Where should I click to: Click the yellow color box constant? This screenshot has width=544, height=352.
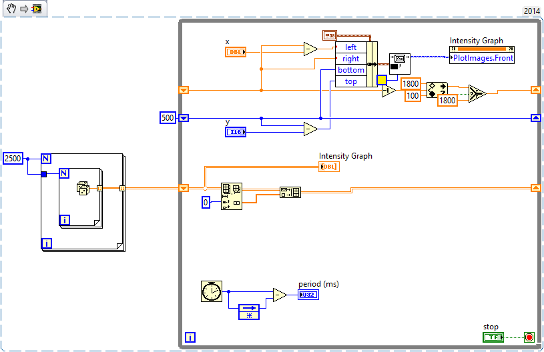(x=382, y=80)
